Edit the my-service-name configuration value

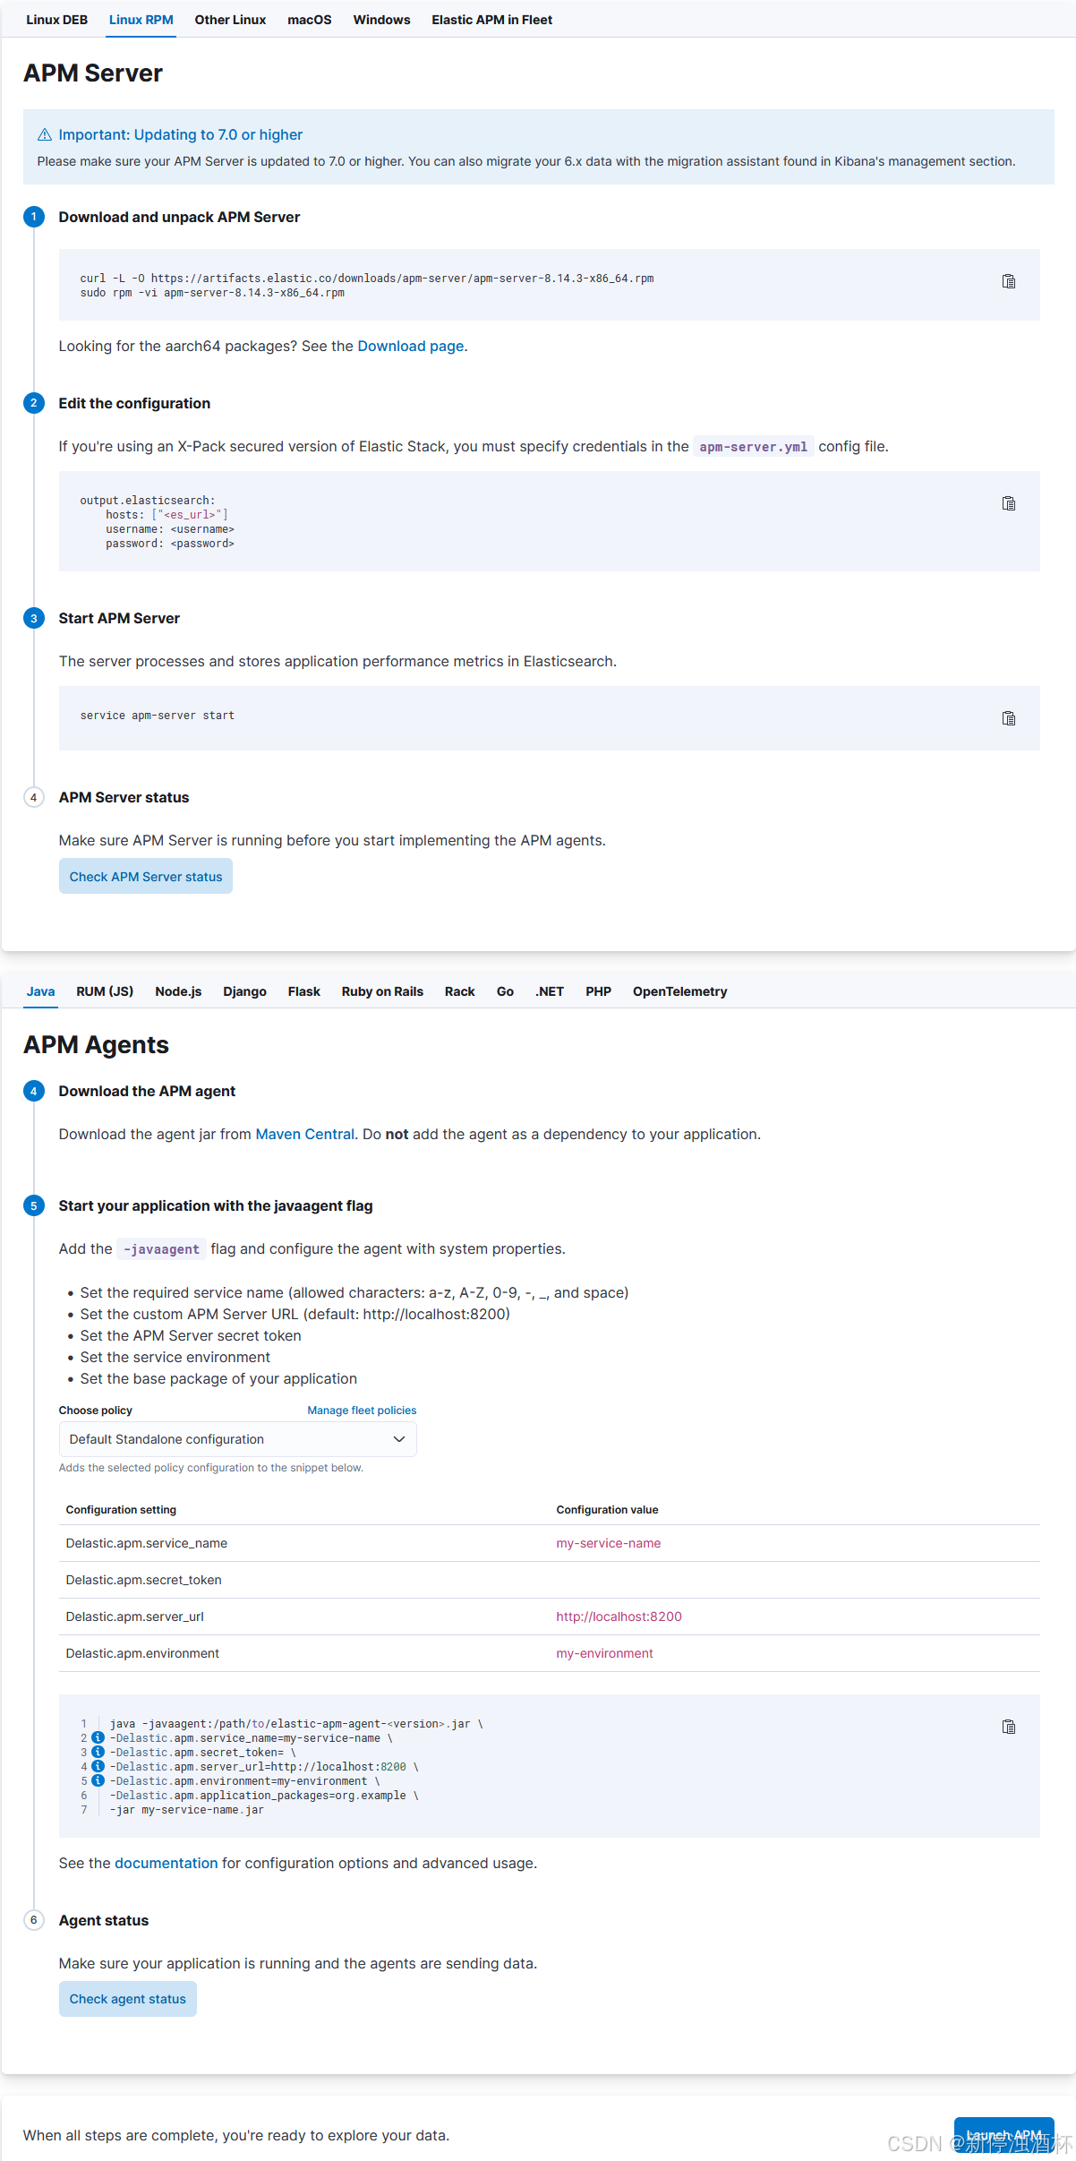pos(609,1543)
